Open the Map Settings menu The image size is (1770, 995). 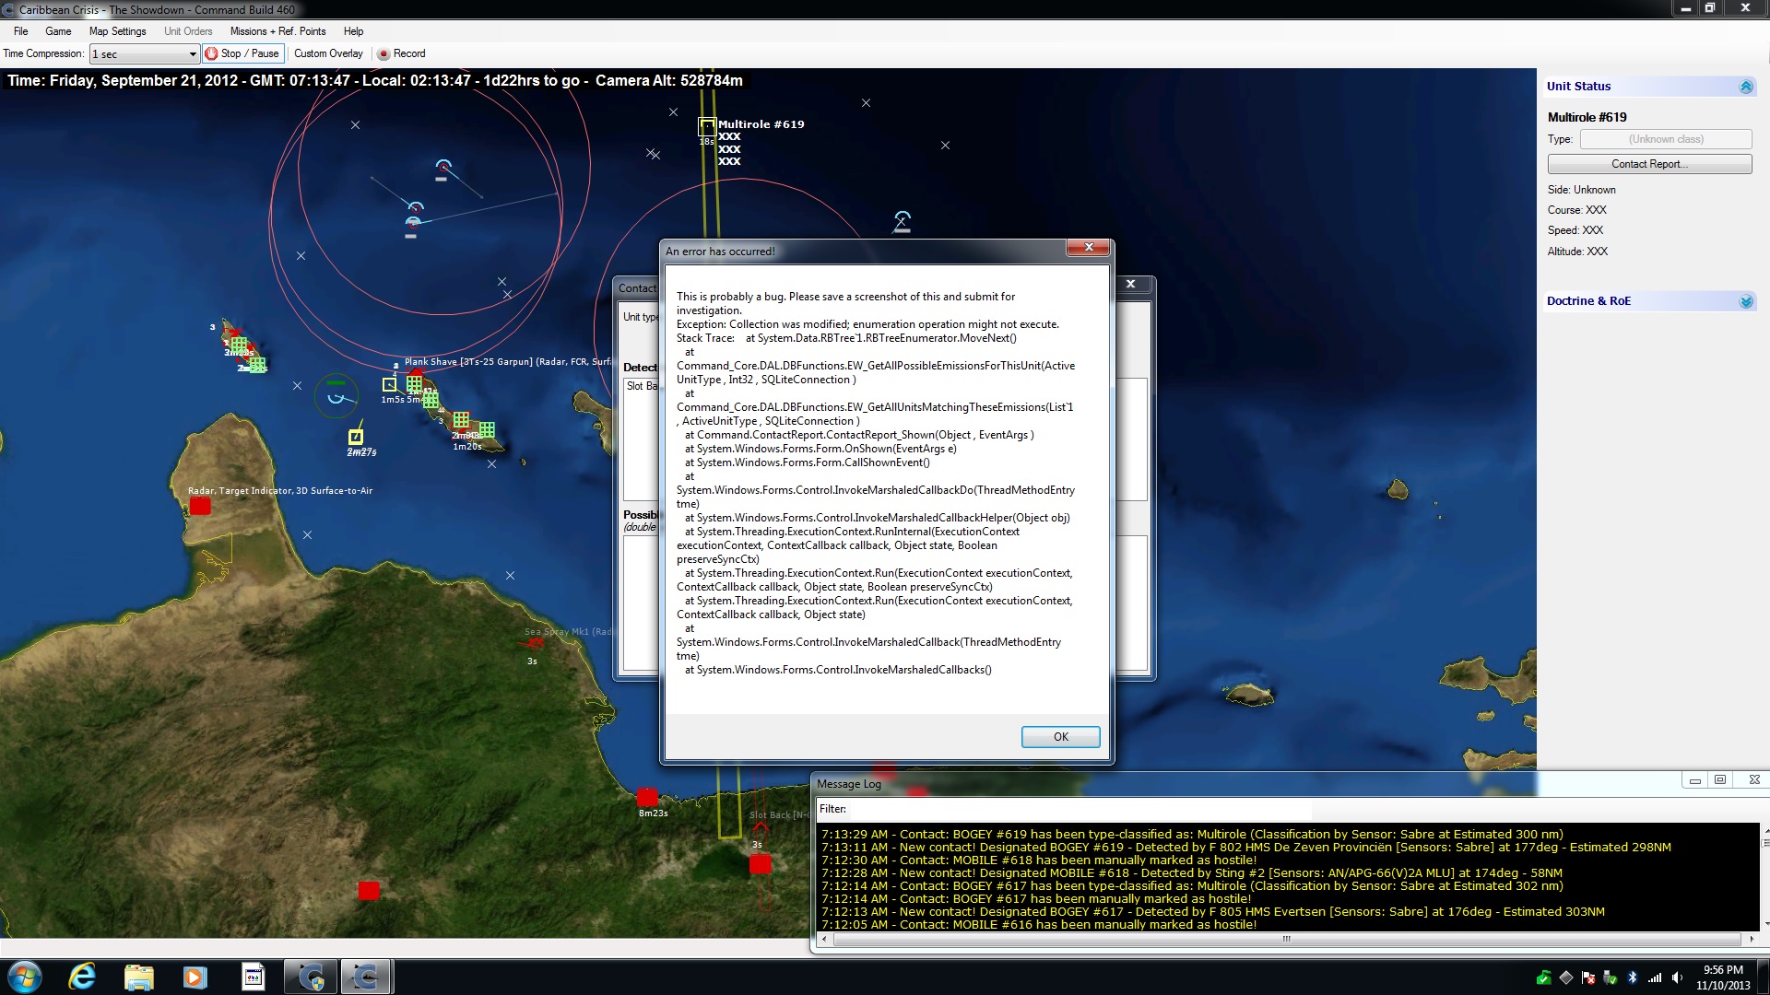(117, 31)
